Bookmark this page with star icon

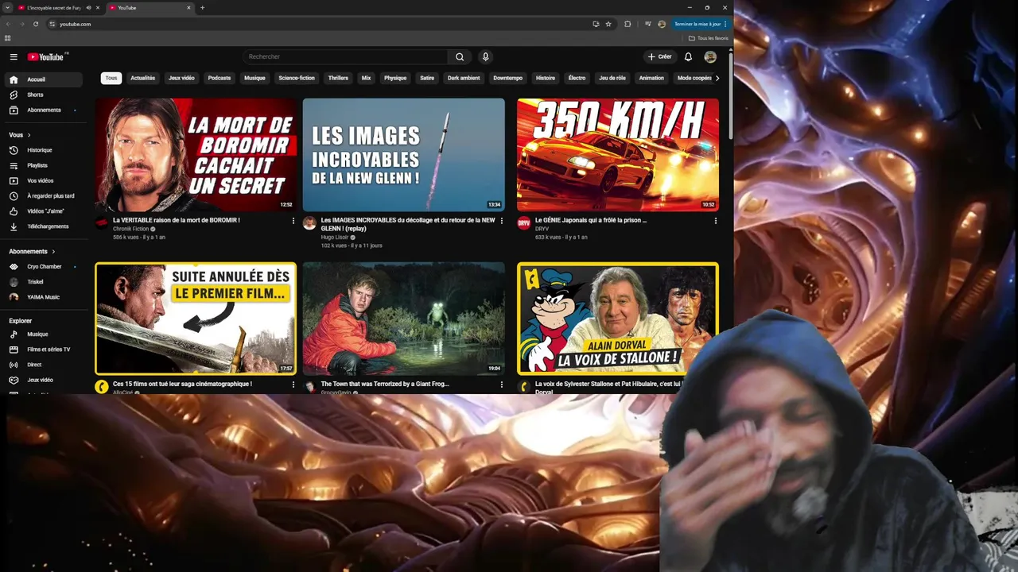(608, 24)
